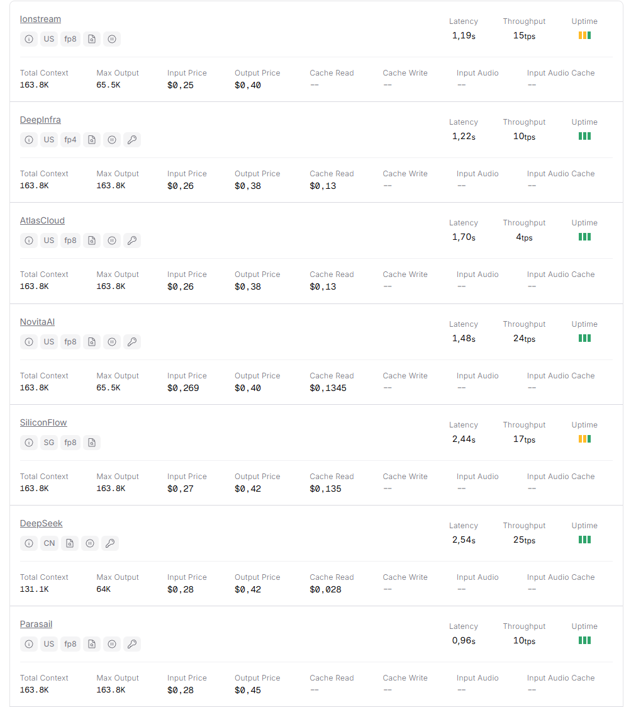The height and width of the screenshot is (707, 636).
Task: Click the fp8 badge under NovitaAI
Action: tap(70, 342)
